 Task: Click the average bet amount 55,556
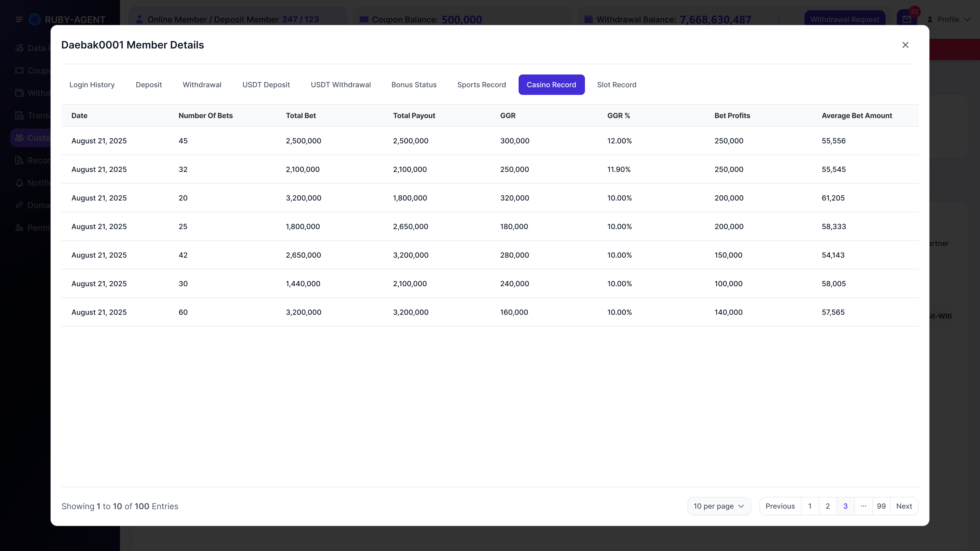pos(834,141)
